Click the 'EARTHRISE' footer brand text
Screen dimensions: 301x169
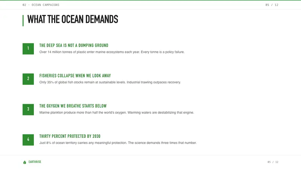[x=35, y=162]
